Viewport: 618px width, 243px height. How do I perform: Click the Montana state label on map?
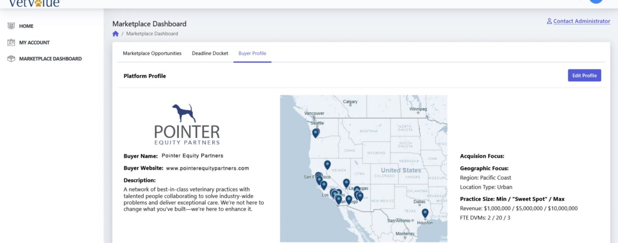(x=369, y=131)
